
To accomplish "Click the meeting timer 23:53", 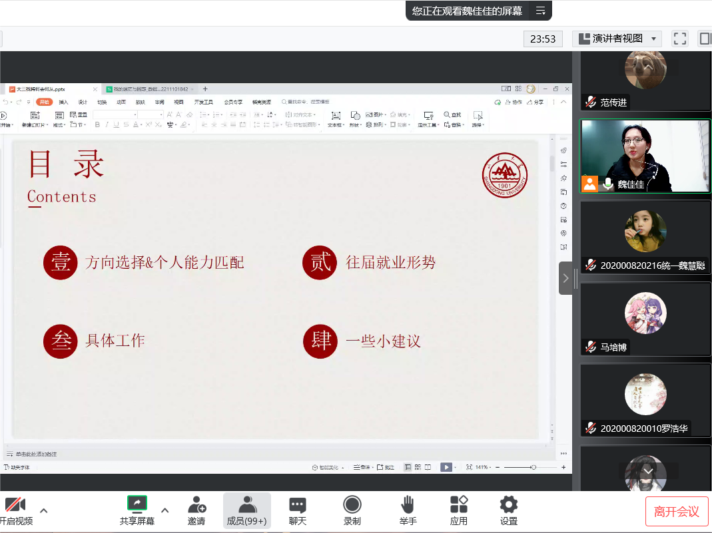I will tap(543, 39).
